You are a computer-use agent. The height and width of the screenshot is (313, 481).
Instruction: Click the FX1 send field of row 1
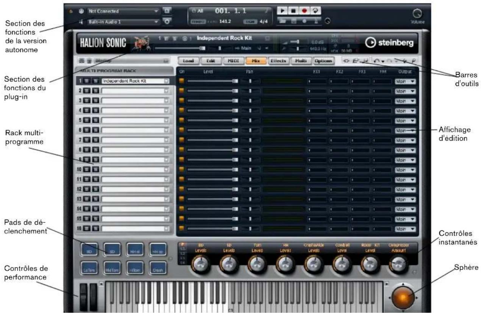[317, 81]
